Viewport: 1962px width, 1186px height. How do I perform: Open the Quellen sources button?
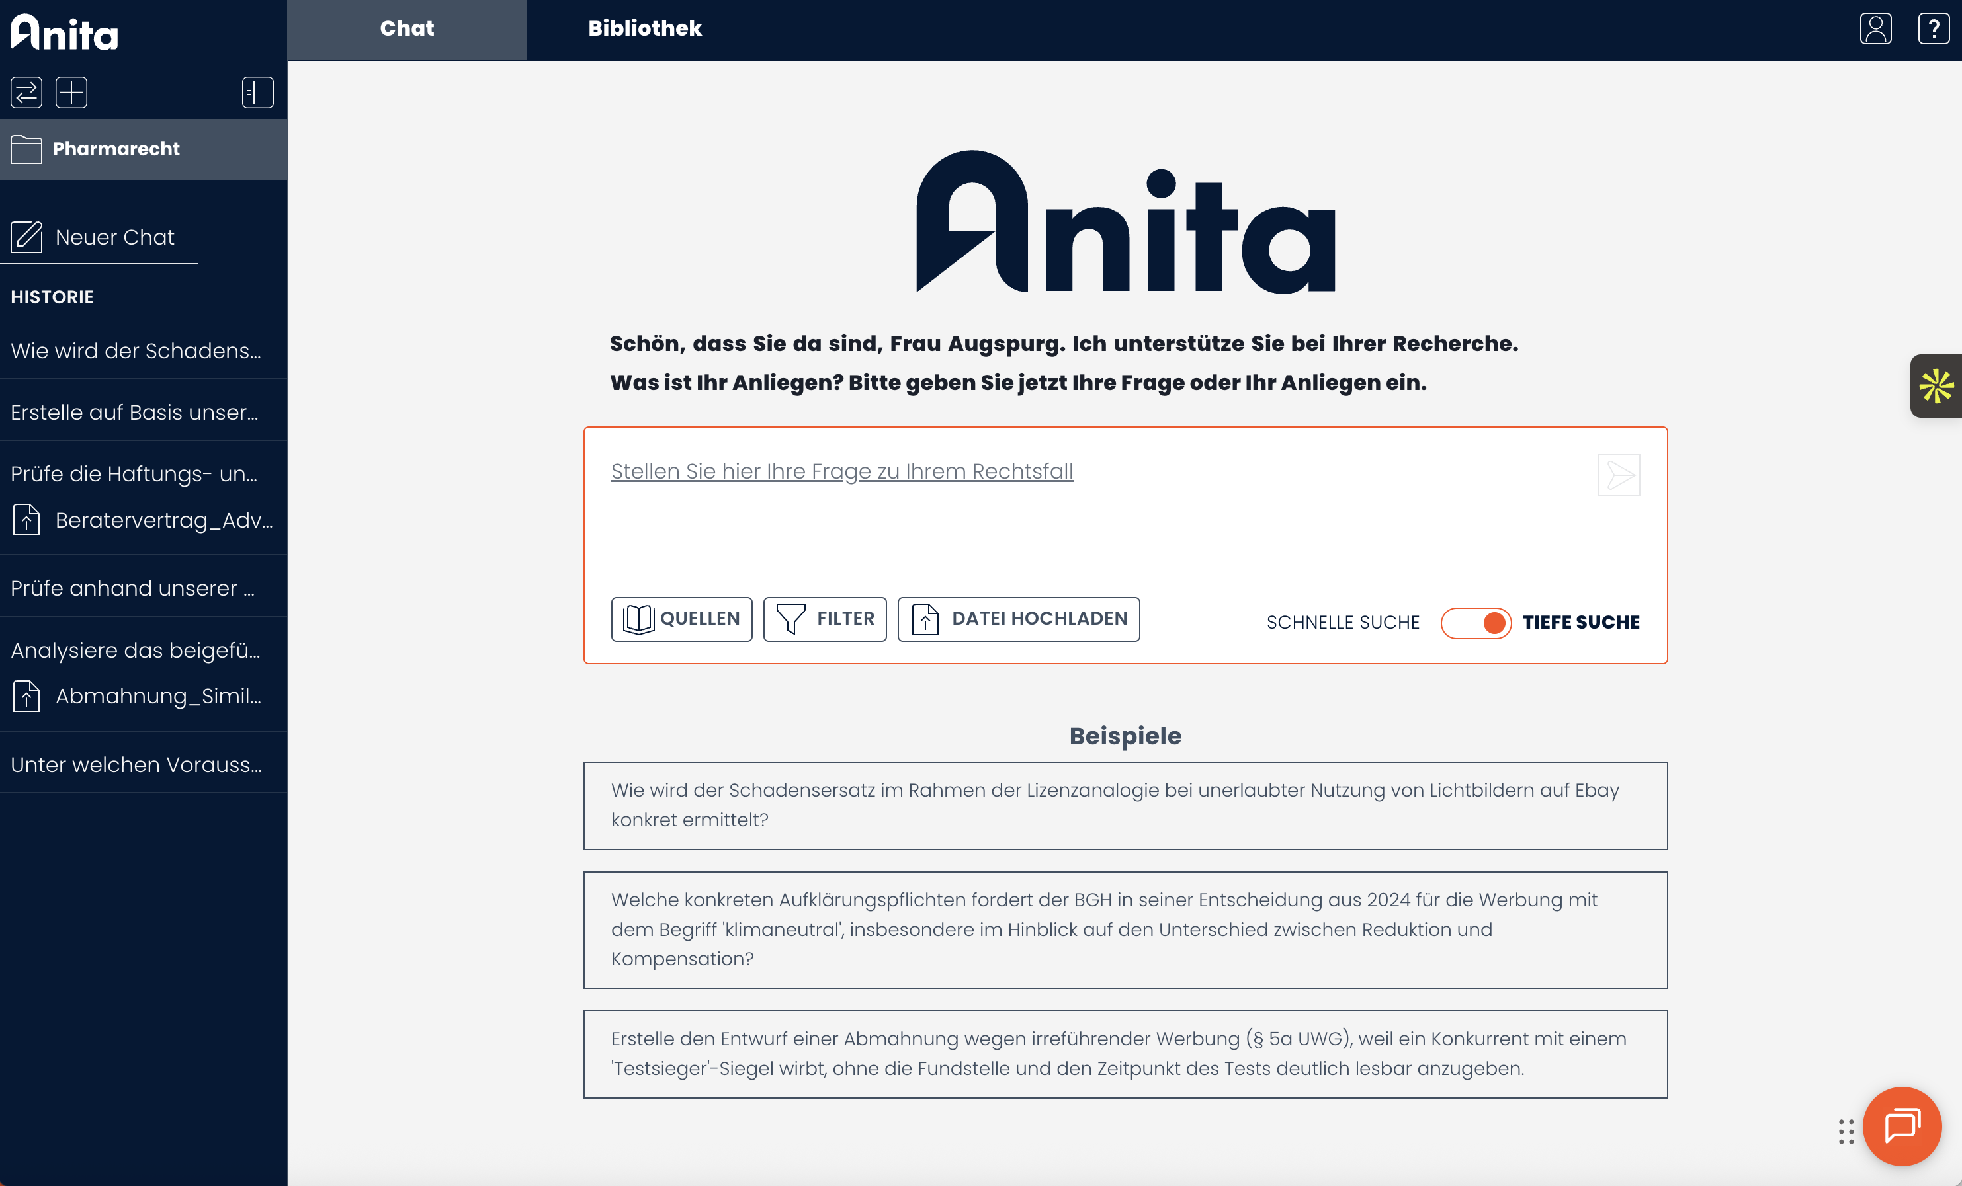[x=681, y=619]
